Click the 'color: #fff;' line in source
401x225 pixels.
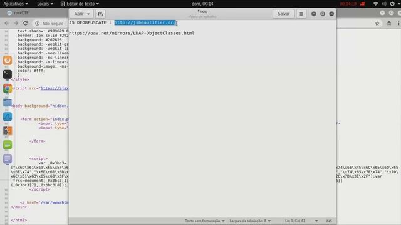click(31, 71)
